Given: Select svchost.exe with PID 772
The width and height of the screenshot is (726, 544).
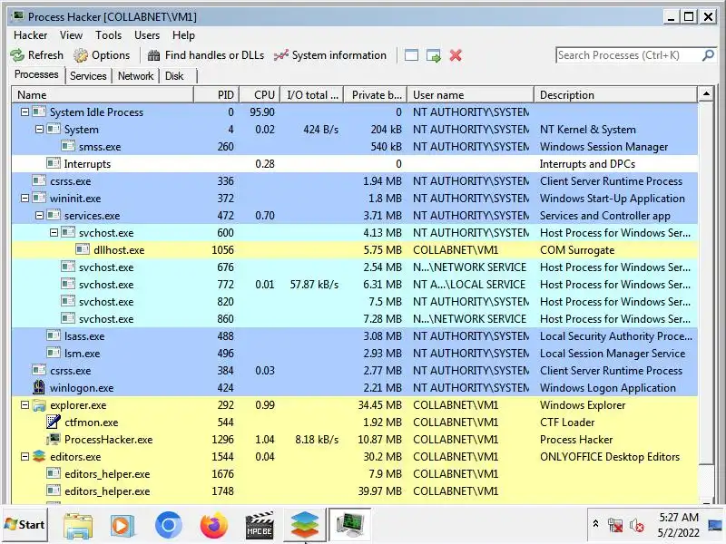Looking at the screenshot, I should (355, 285).
